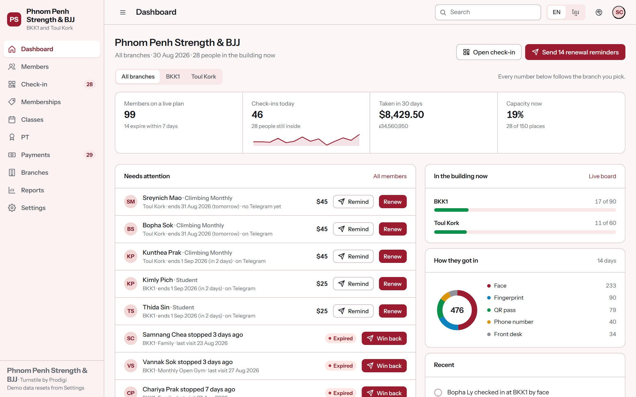The width and height of the screenshot is (636, 397).
Task: Click the Payments 29 count badge
Action: tap(90, 155)
